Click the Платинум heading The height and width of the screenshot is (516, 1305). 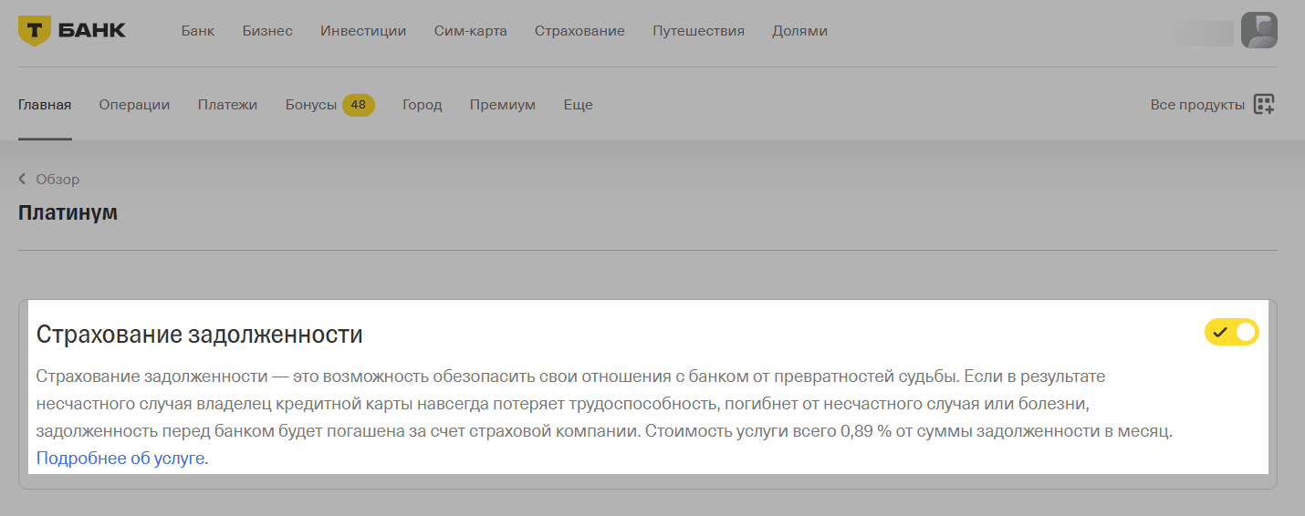[x=68, y=213]
